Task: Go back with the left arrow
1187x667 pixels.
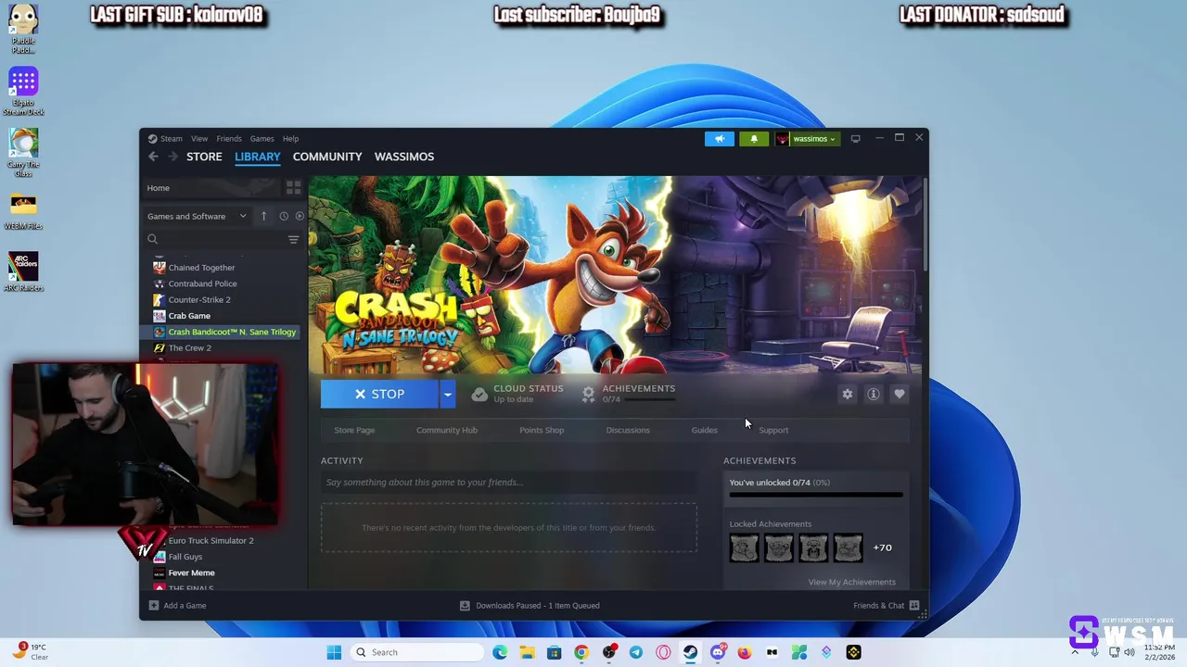Action: point(153,157)
